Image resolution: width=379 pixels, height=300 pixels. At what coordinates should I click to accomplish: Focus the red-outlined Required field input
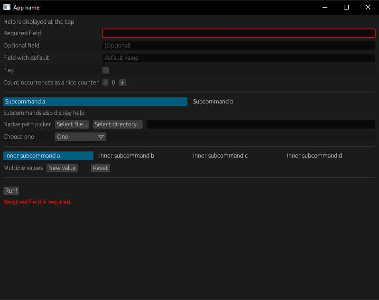pyautogui.click(x=239, y=33)
